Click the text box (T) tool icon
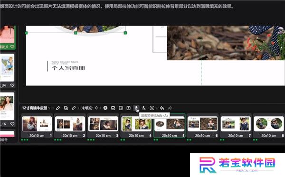Screen dimensions: 285x177 (129, 108)
